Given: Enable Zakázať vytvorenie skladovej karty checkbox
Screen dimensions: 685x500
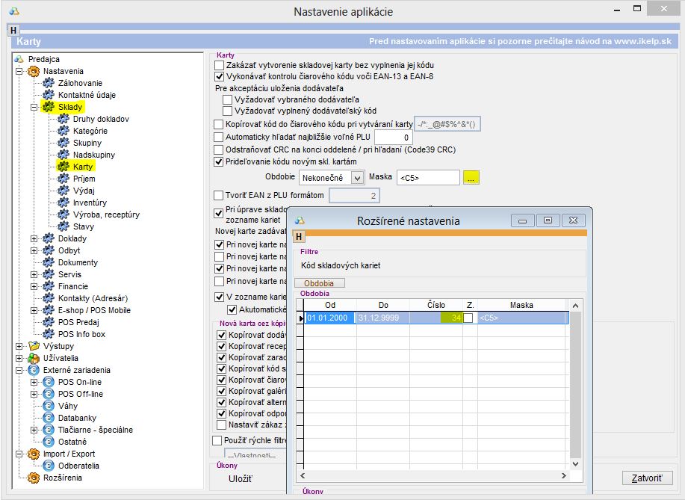Looking at the screenshot, I should (x=219, y=65).
